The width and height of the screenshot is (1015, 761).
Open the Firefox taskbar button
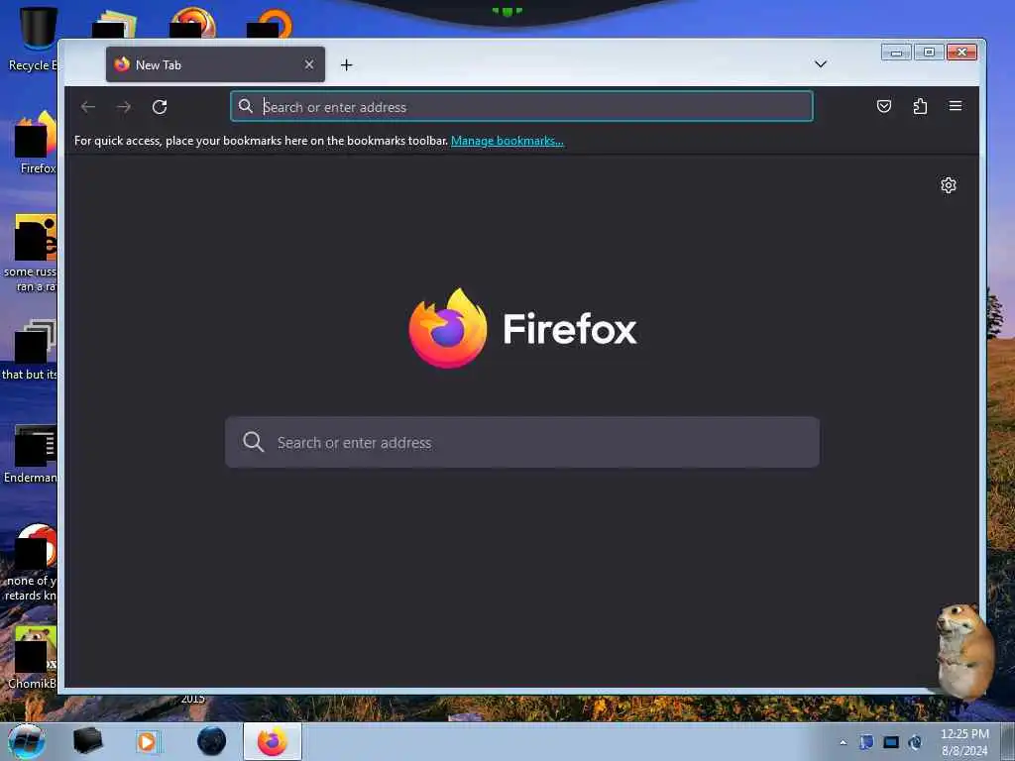[x=272, y=741]
